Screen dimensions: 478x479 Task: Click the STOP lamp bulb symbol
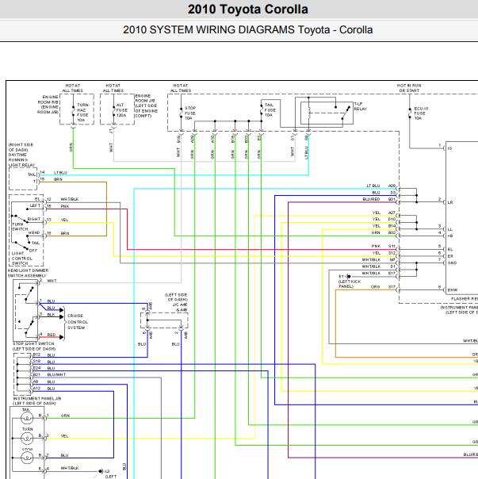pyautogui.click(x=27, y=458)
